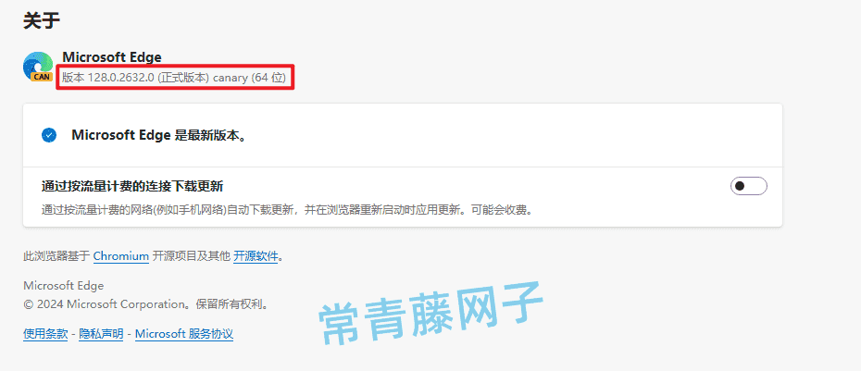Viewport: 861px width, 371px height.
Task: Click the 通过按流量计费的连接下载更新 setting label
Action: 132,186
